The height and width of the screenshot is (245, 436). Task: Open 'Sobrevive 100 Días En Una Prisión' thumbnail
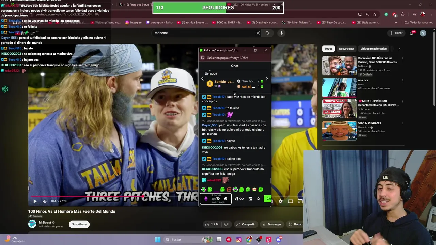(339, 65)
